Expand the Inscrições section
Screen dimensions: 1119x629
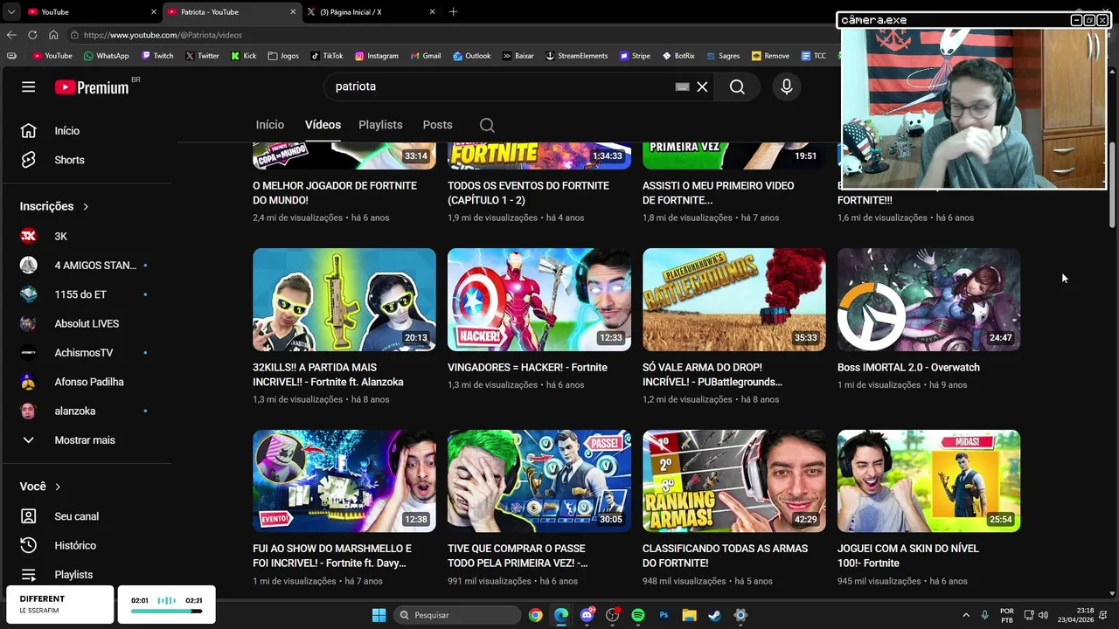point(54,206)
